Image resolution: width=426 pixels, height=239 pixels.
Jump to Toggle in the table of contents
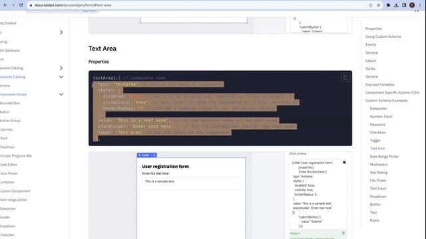click(x=375, y=140)
